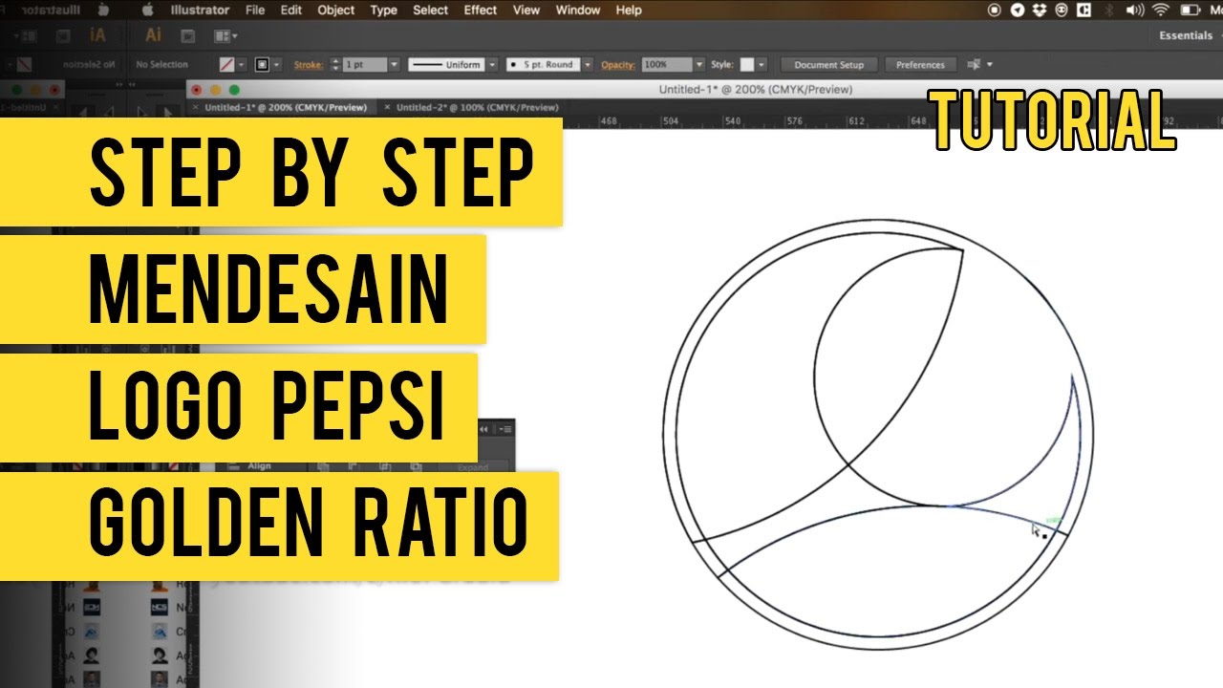Open the Type menu

[384, 11]
